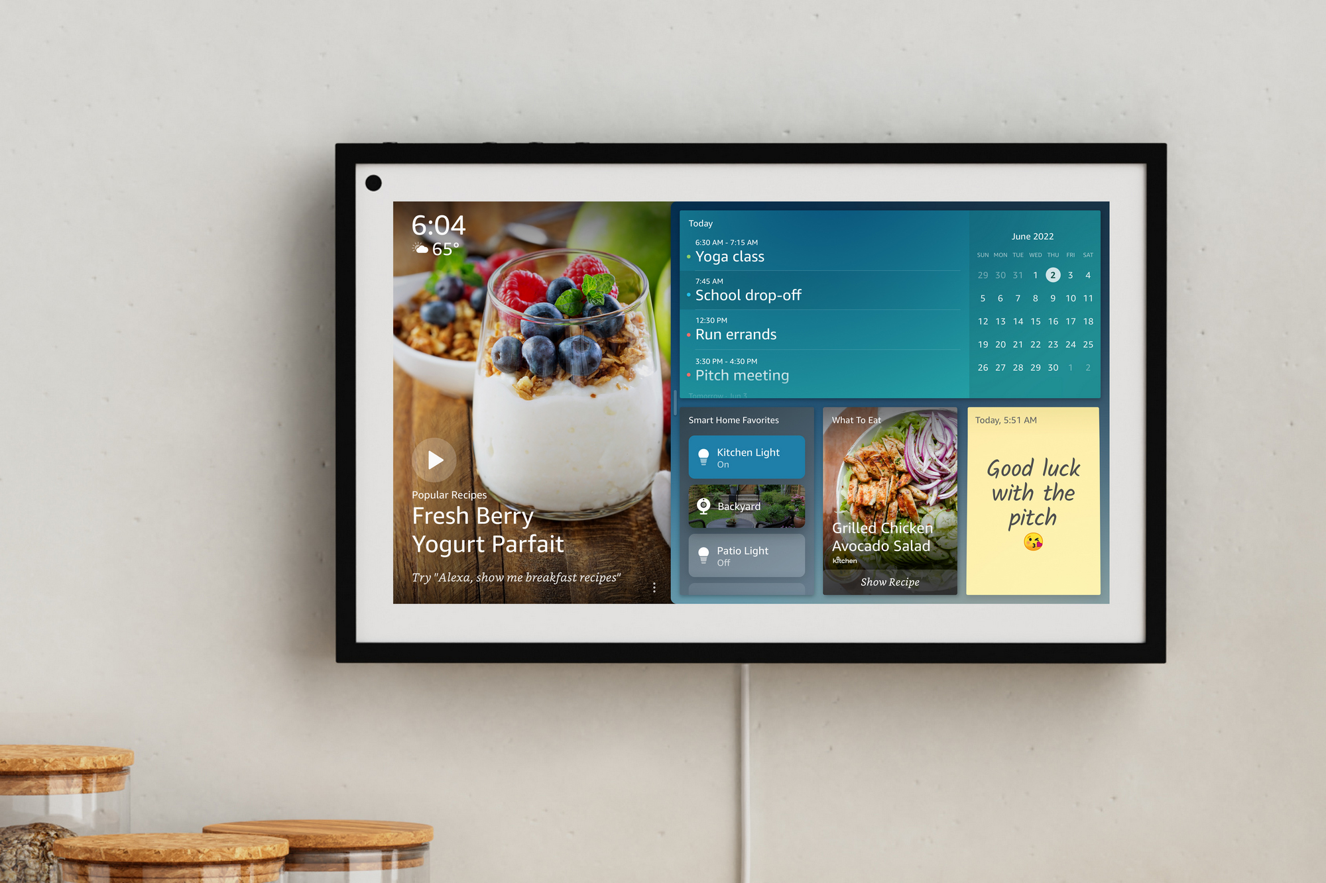Click the School drop-off event bullet icon
This screenshot has height=883, width=1326.
[690, 293]
